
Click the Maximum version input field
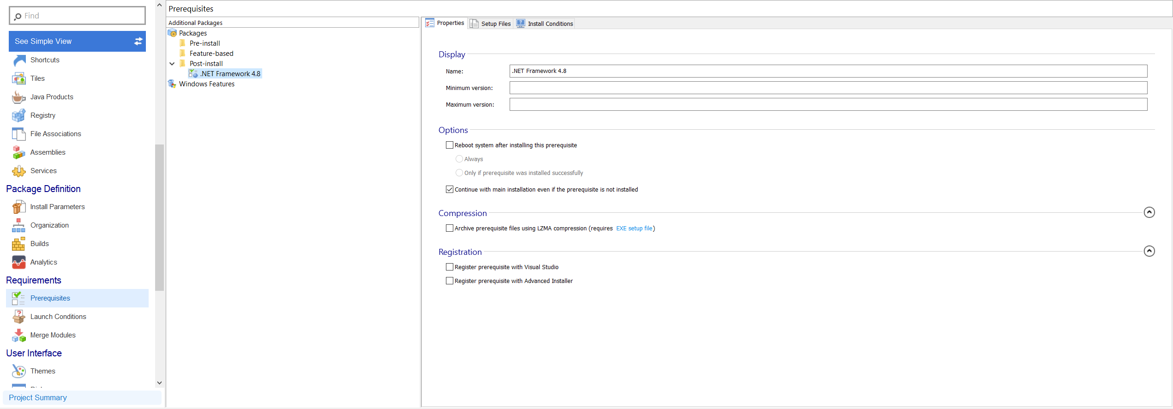(828, 104)
